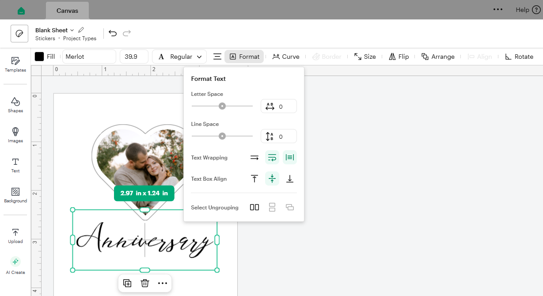Open the Shapes sidebar panel
The image size is (543, 296).
pyautogui.click(x=15, y=105)
